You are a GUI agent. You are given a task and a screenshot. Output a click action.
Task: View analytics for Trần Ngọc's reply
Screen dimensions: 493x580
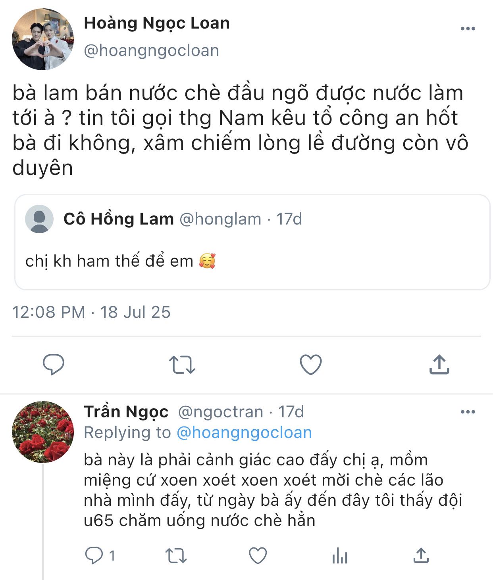point(339,555)
